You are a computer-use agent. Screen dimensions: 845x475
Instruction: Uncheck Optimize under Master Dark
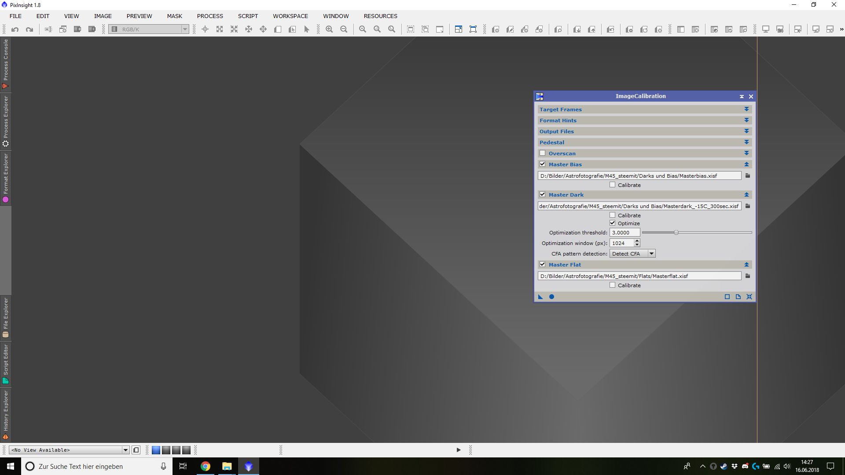[x=612, y=223]
